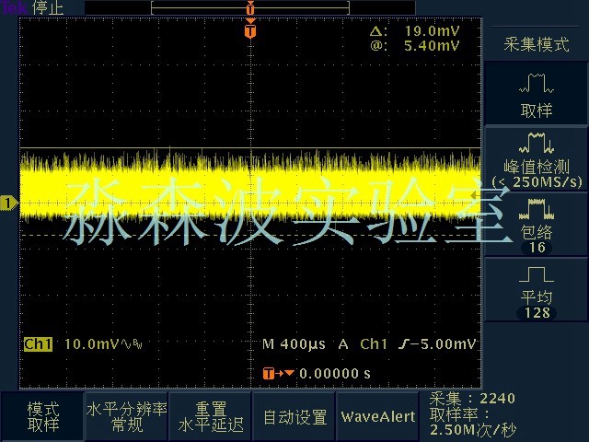The width and height of the screenshot is (589, 442).
Task: Select the 包络 envelope waveform icon
Action: [x=537, y=209]
